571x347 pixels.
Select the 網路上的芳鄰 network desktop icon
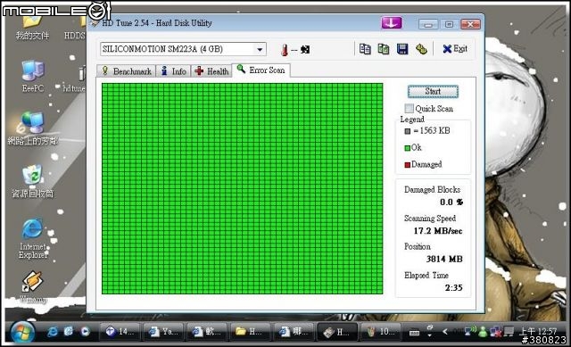pos(32,128)
